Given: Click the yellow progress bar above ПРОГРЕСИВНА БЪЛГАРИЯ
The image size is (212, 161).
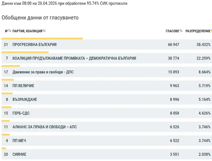Looking at the screenshot, I should click(42, 39).
